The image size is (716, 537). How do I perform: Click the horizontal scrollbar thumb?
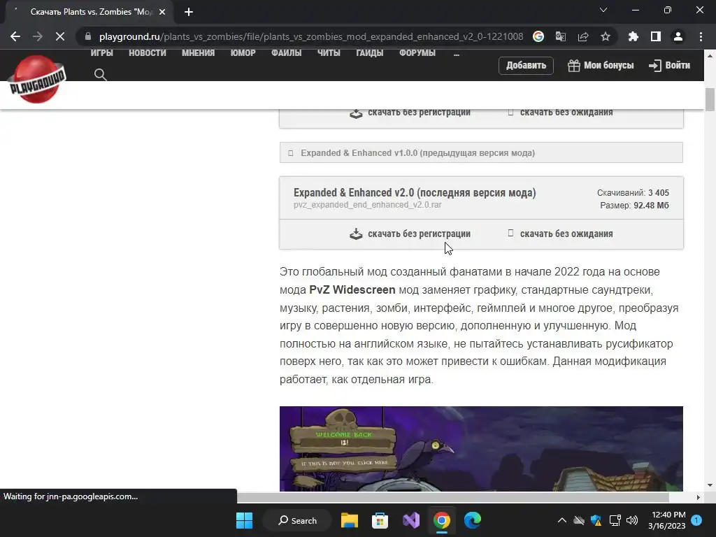pyautogui.click(x=453, y=497)
